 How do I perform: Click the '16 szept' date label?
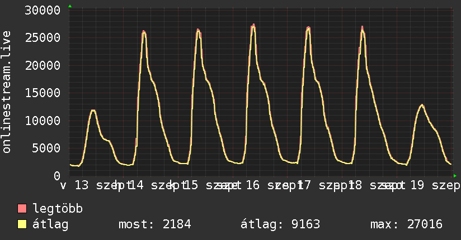[x=274, y=185]
